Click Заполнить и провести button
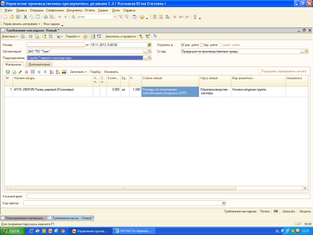313x235 pixels. (x=120, y=36)
